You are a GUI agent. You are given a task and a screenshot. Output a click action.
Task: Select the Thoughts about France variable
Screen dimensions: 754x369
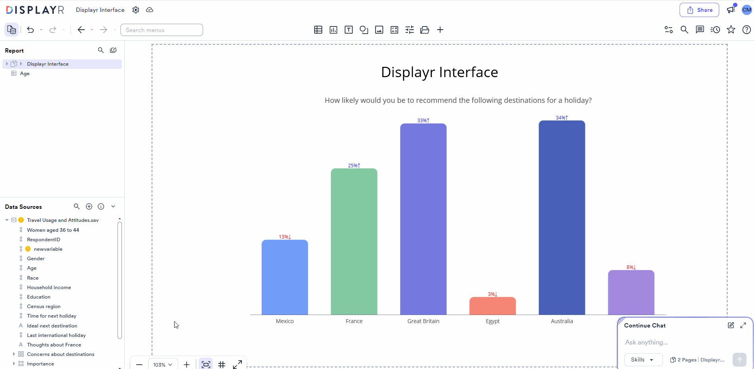click(54, 345)
